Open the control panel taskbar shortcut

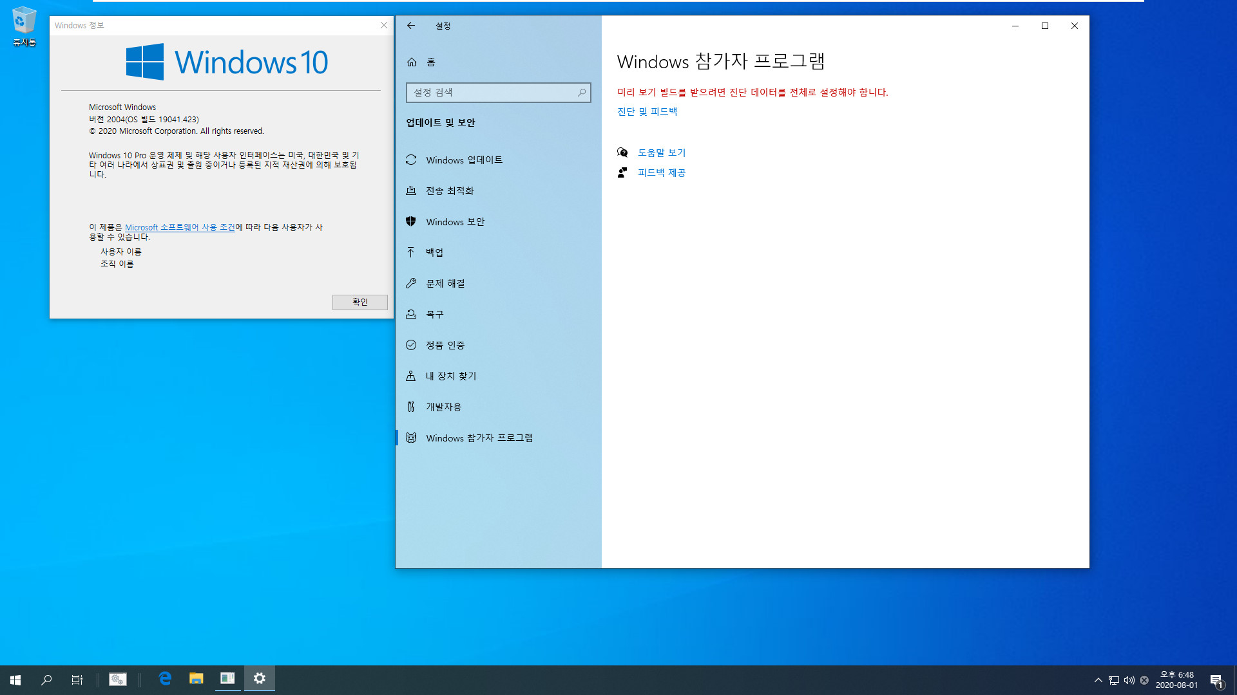118,680
